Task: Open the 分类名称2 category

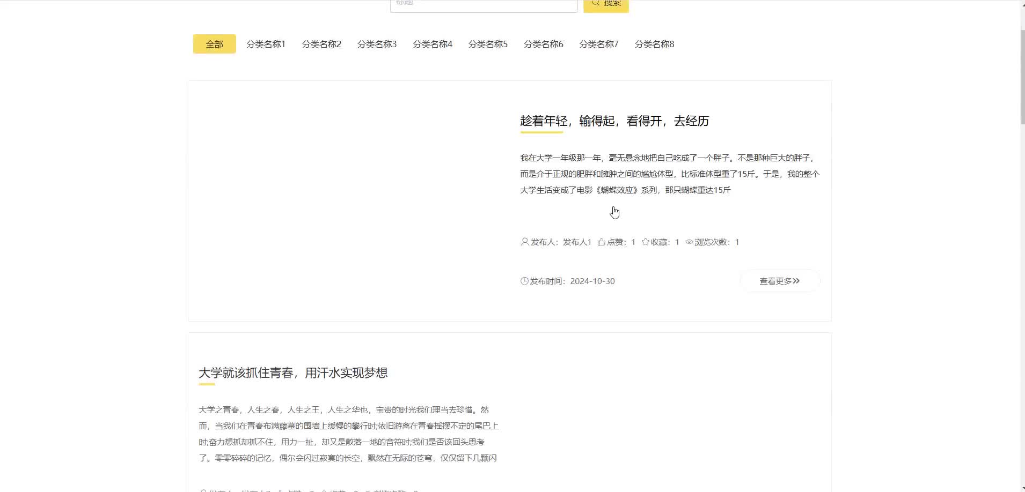Action: [321, 44]
